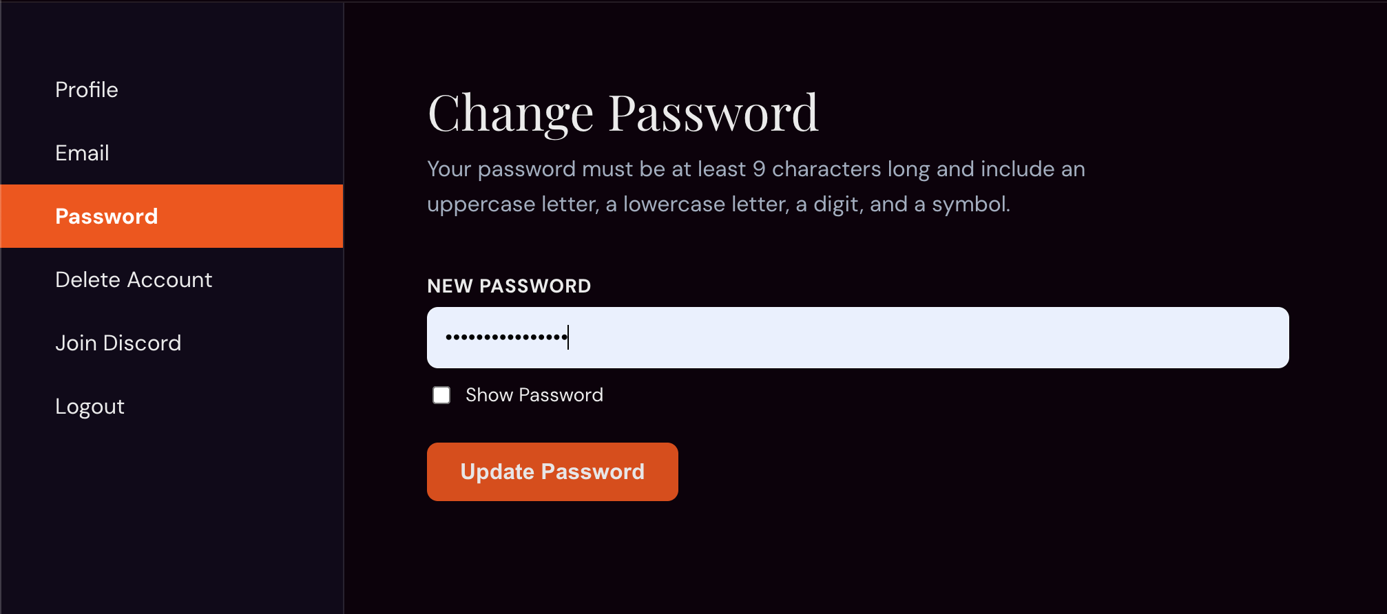The width and height of the screenshot is (1387, 614).
Task: Click the Show Password label text
Action: pos(534,395)
